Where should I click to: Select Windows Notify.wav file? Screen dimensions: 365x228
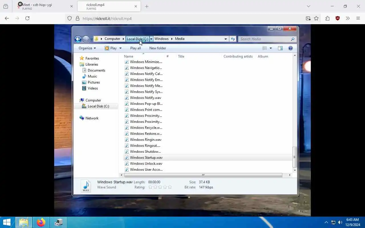coord(145,97)
